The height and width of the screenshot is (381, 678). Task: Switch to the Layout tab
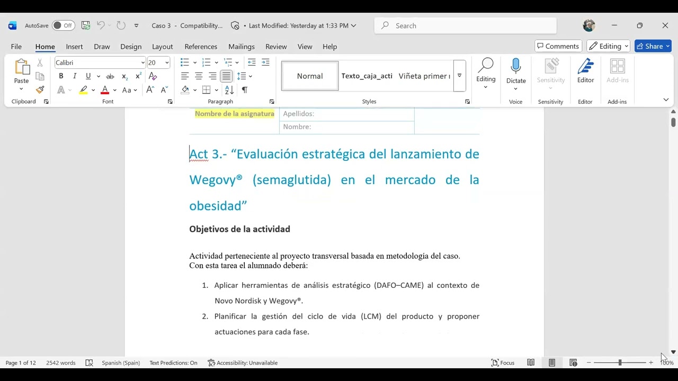(x=162, y=47)
